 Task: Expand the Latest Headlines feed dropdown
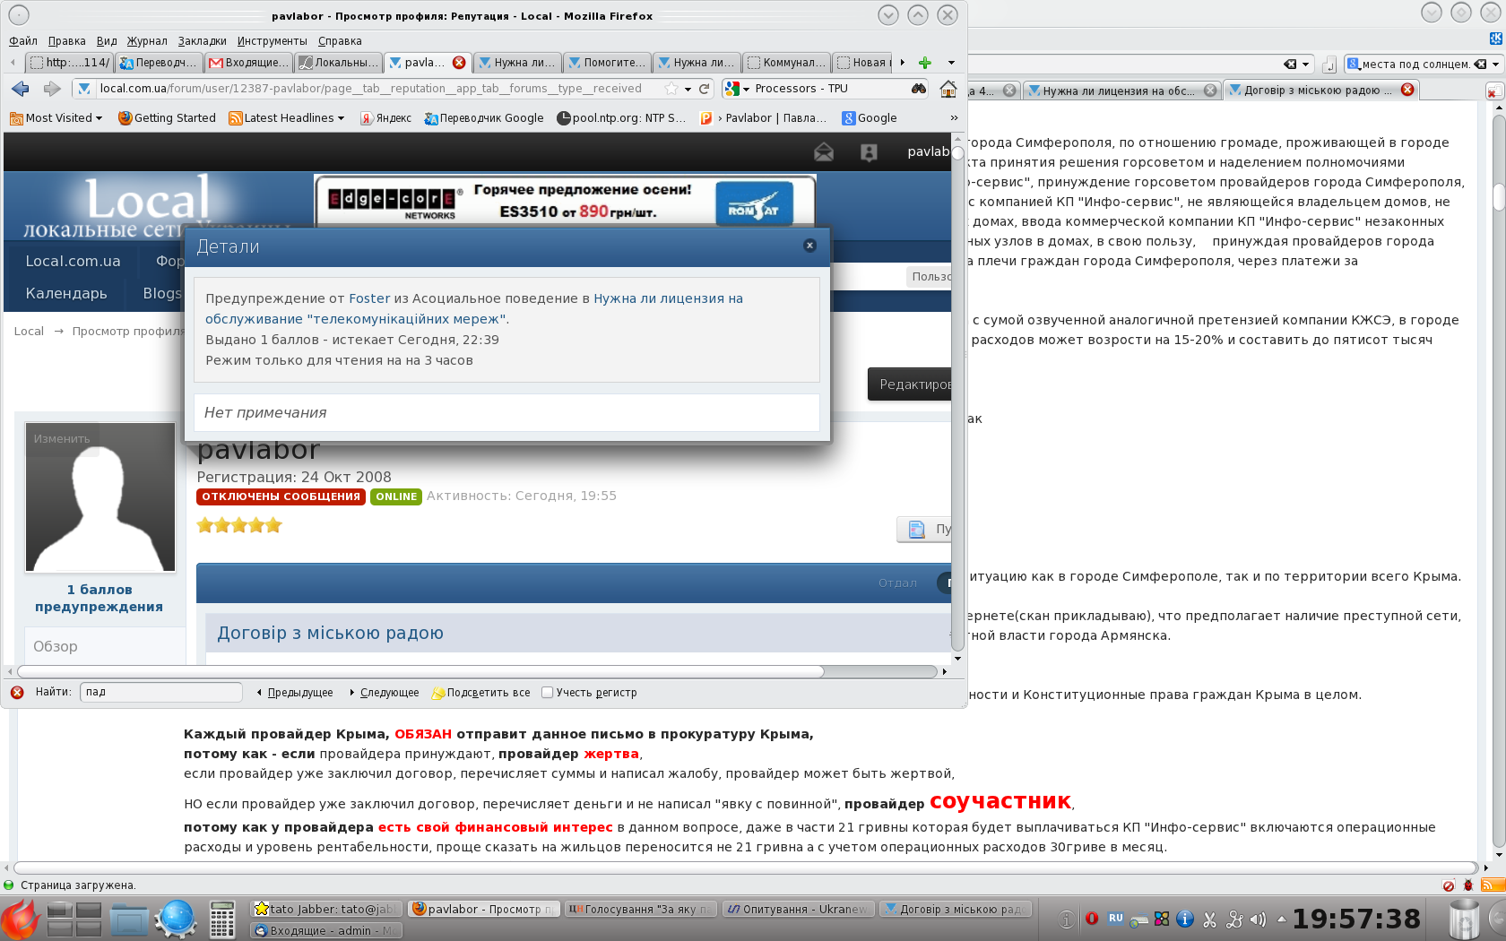point(287,118)
